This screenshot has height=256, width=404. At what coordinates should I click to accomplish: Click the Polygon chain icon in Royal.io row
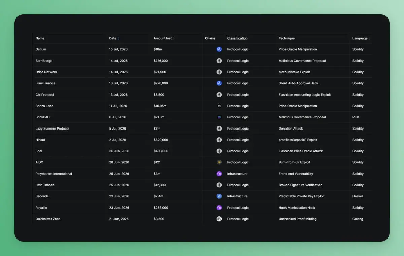click(x=219, y=208)
